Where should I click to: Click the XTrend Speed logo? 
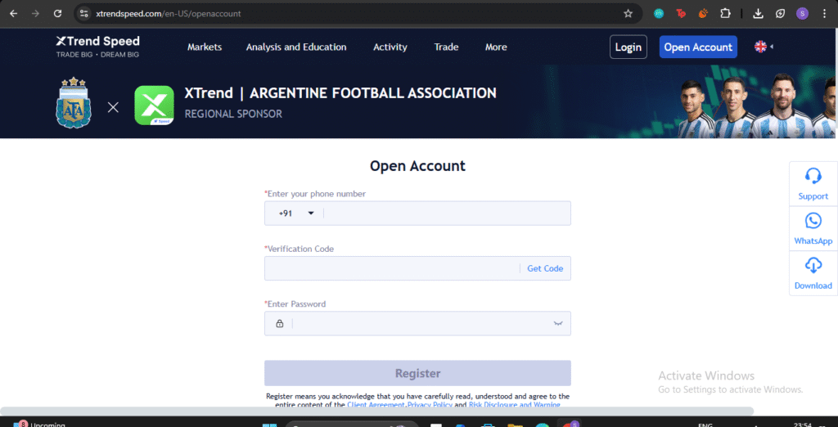click(98, 47)
